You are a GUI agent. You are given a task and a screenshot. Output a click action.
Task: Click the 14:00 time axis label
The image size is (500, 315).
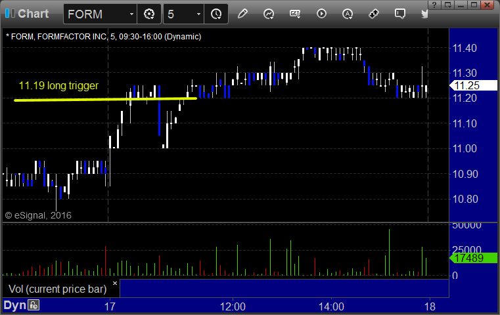click(331, 306)
